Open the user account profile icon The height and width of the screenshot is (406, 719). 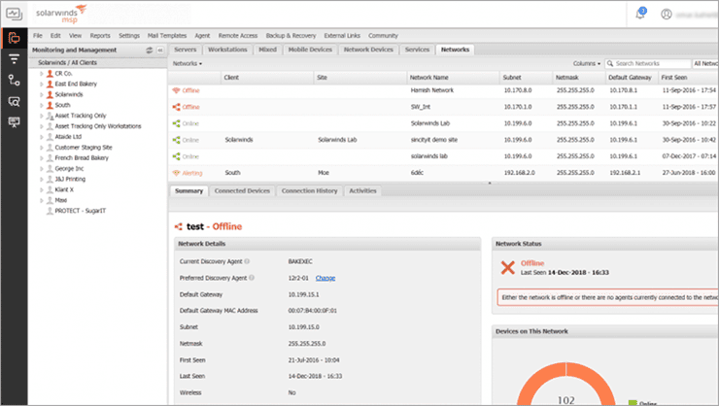click(667, 15)
